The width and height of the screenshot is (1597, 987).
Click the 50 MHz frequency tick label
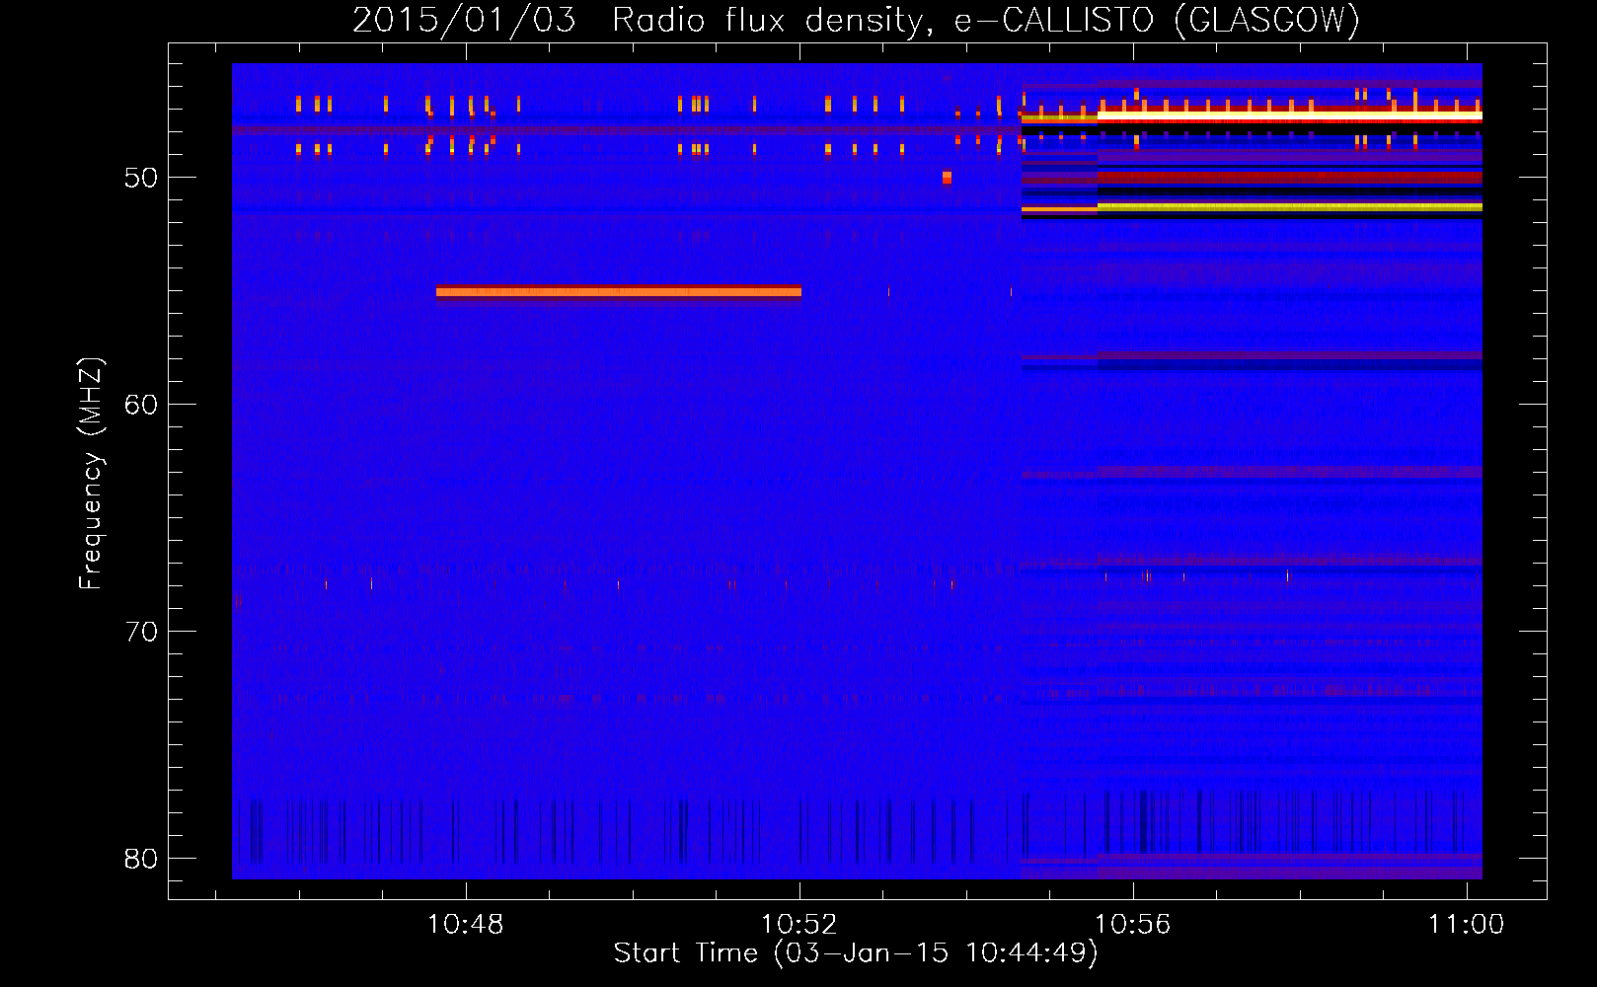(x=141, y=178)
